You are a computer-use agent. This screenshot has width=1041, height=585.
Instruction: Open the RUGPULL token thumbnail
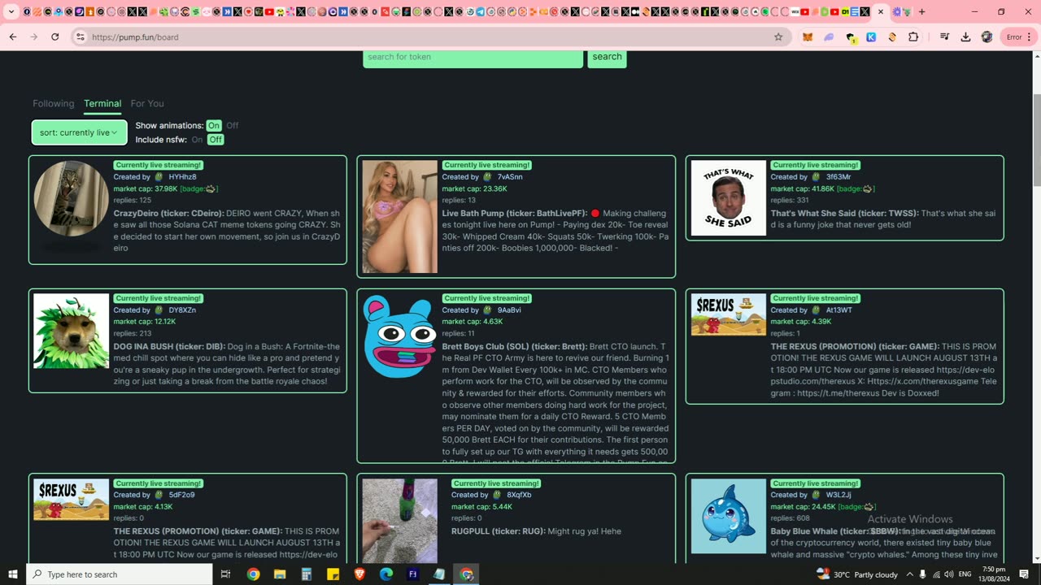(399, 520)
